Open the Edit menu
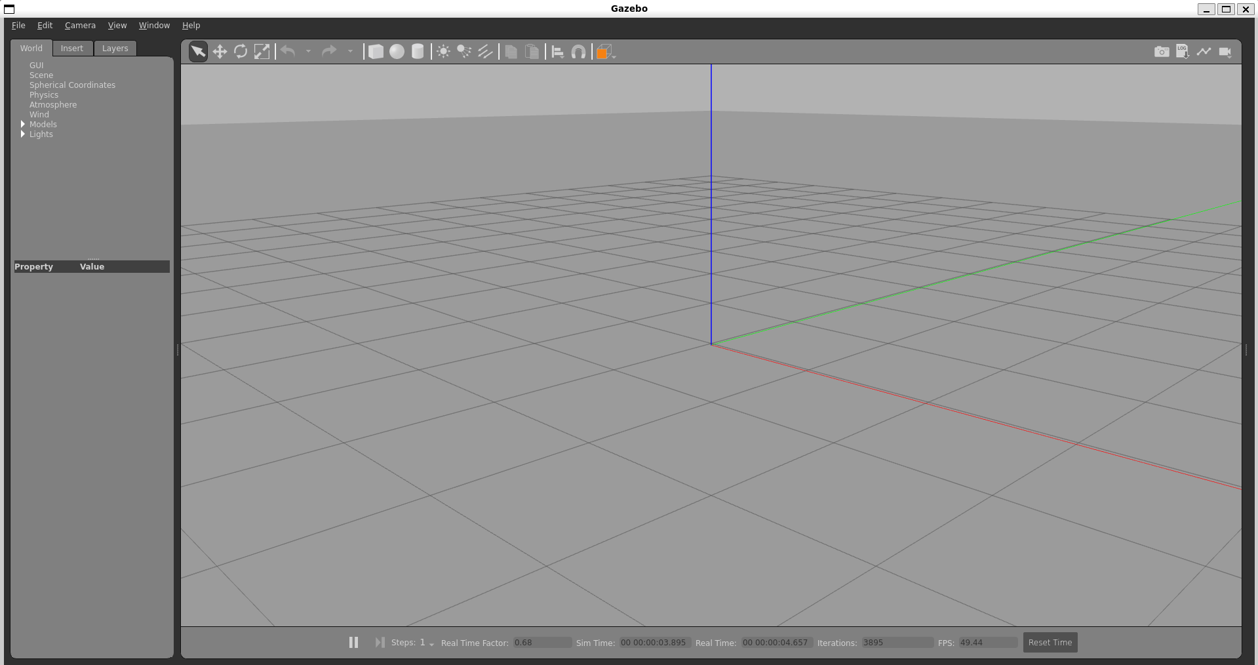1258x665 pixels. [x=45, y=25]
